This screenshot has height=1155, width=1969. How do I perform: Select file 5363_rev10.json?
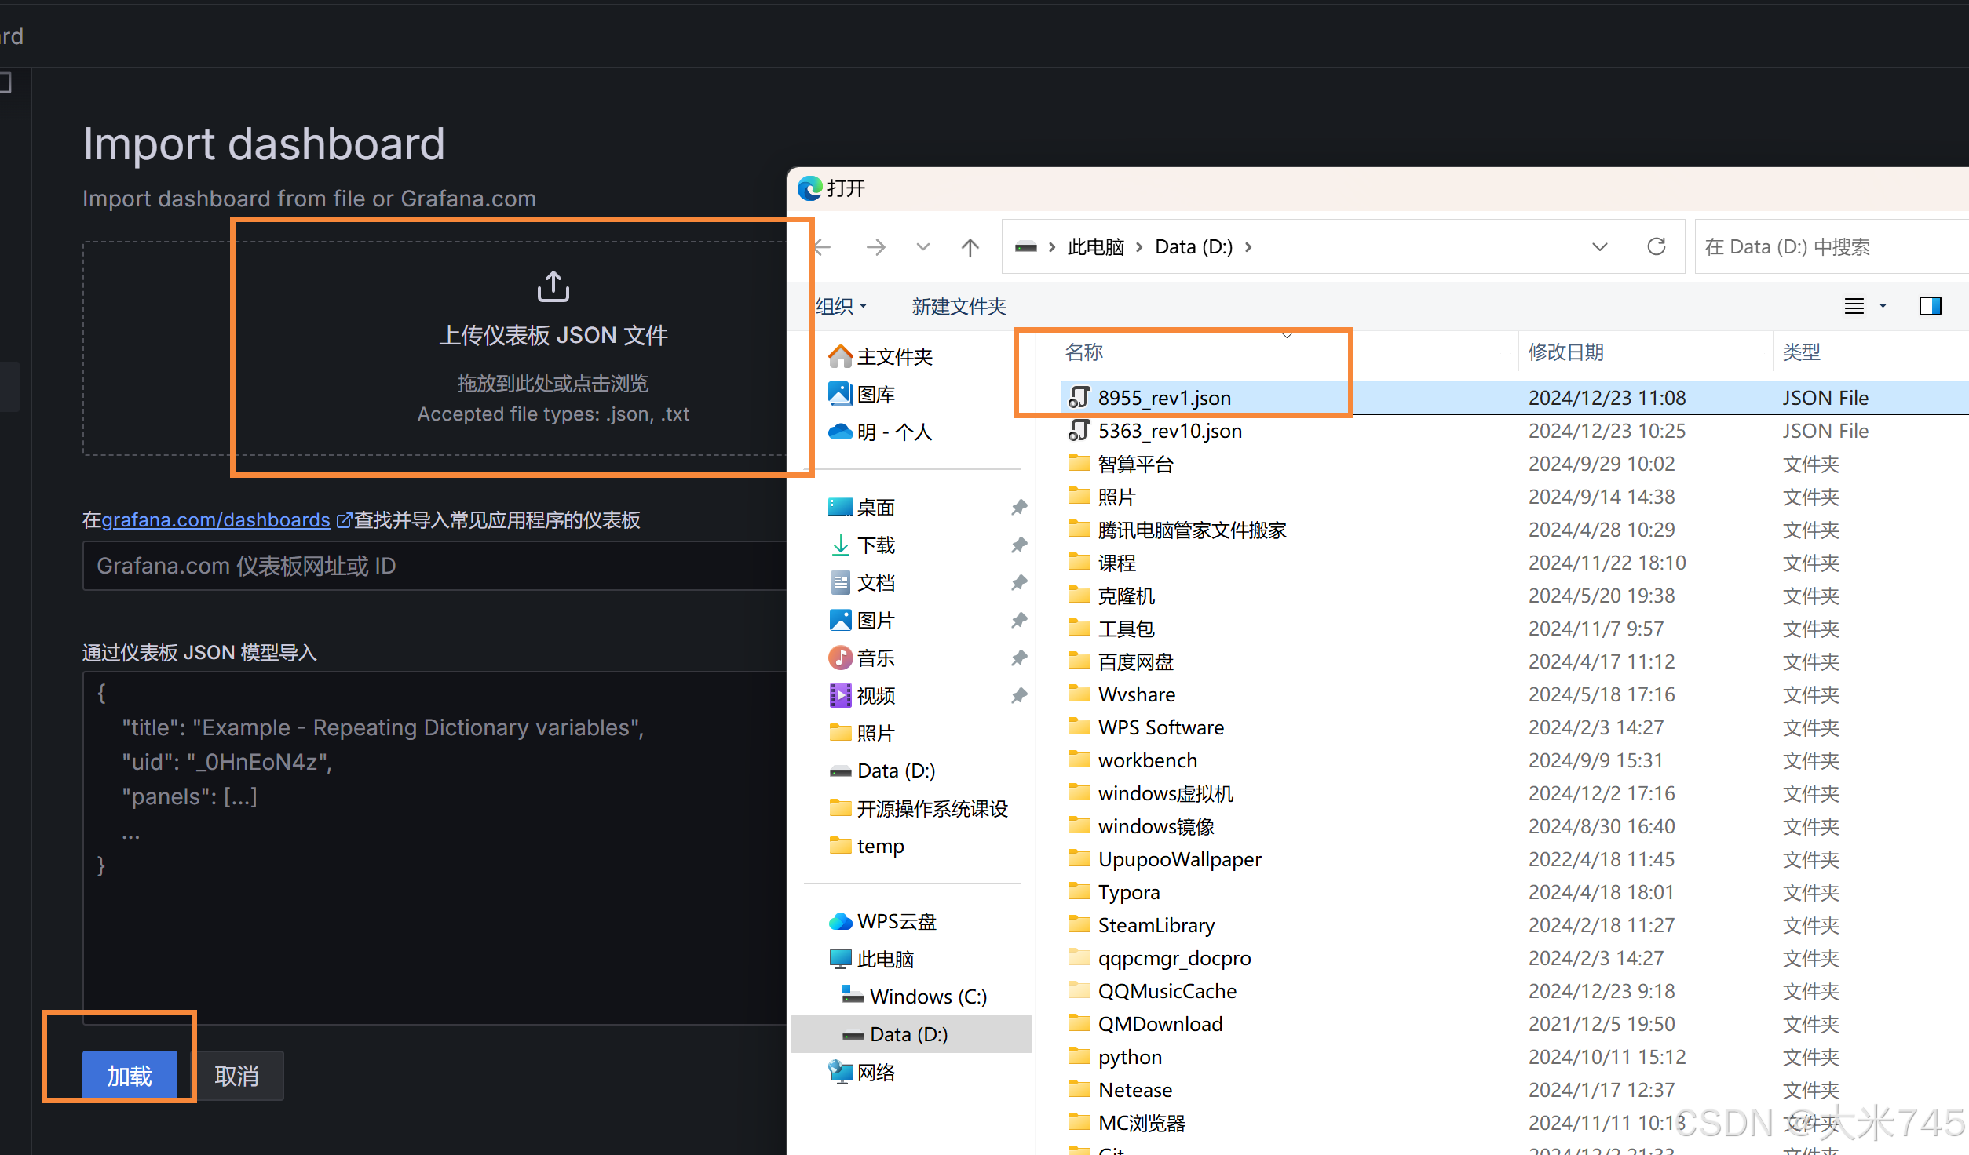pos(1169,431)
